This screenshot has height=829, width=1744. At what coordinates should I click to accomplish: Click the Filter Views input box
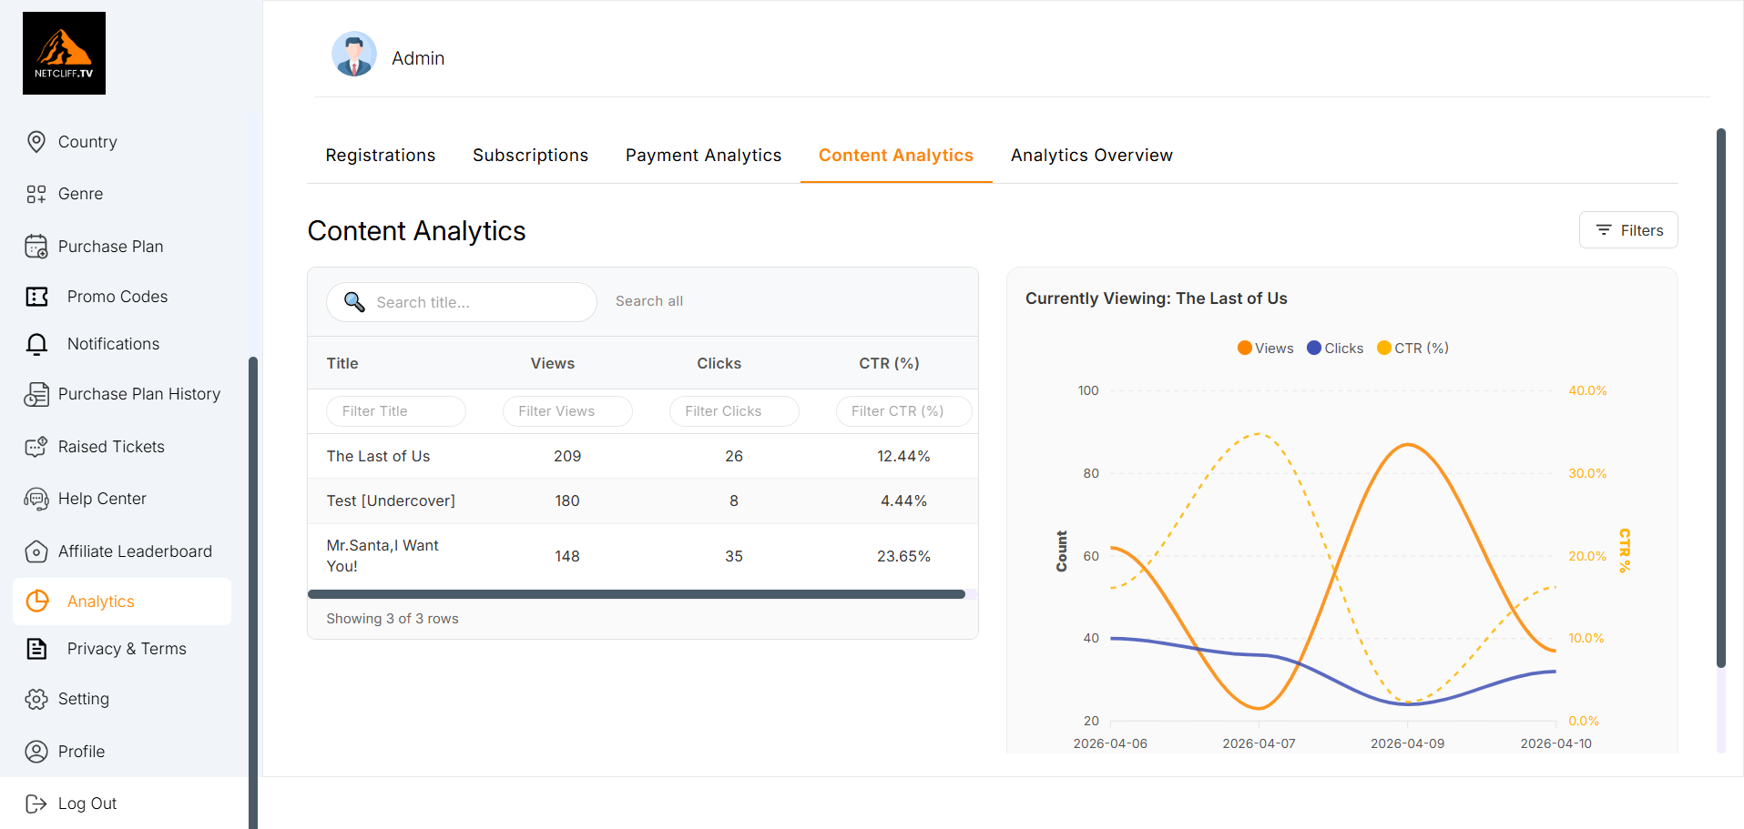tap(566, 411)
